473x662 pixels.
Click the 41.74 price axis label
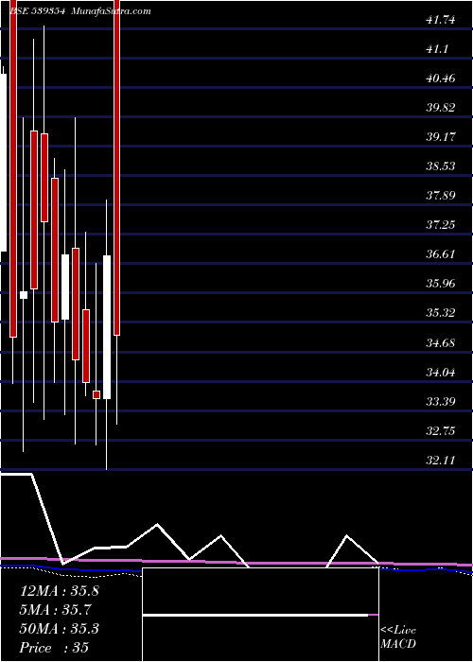pyautogui.click(x=441, y=20)
